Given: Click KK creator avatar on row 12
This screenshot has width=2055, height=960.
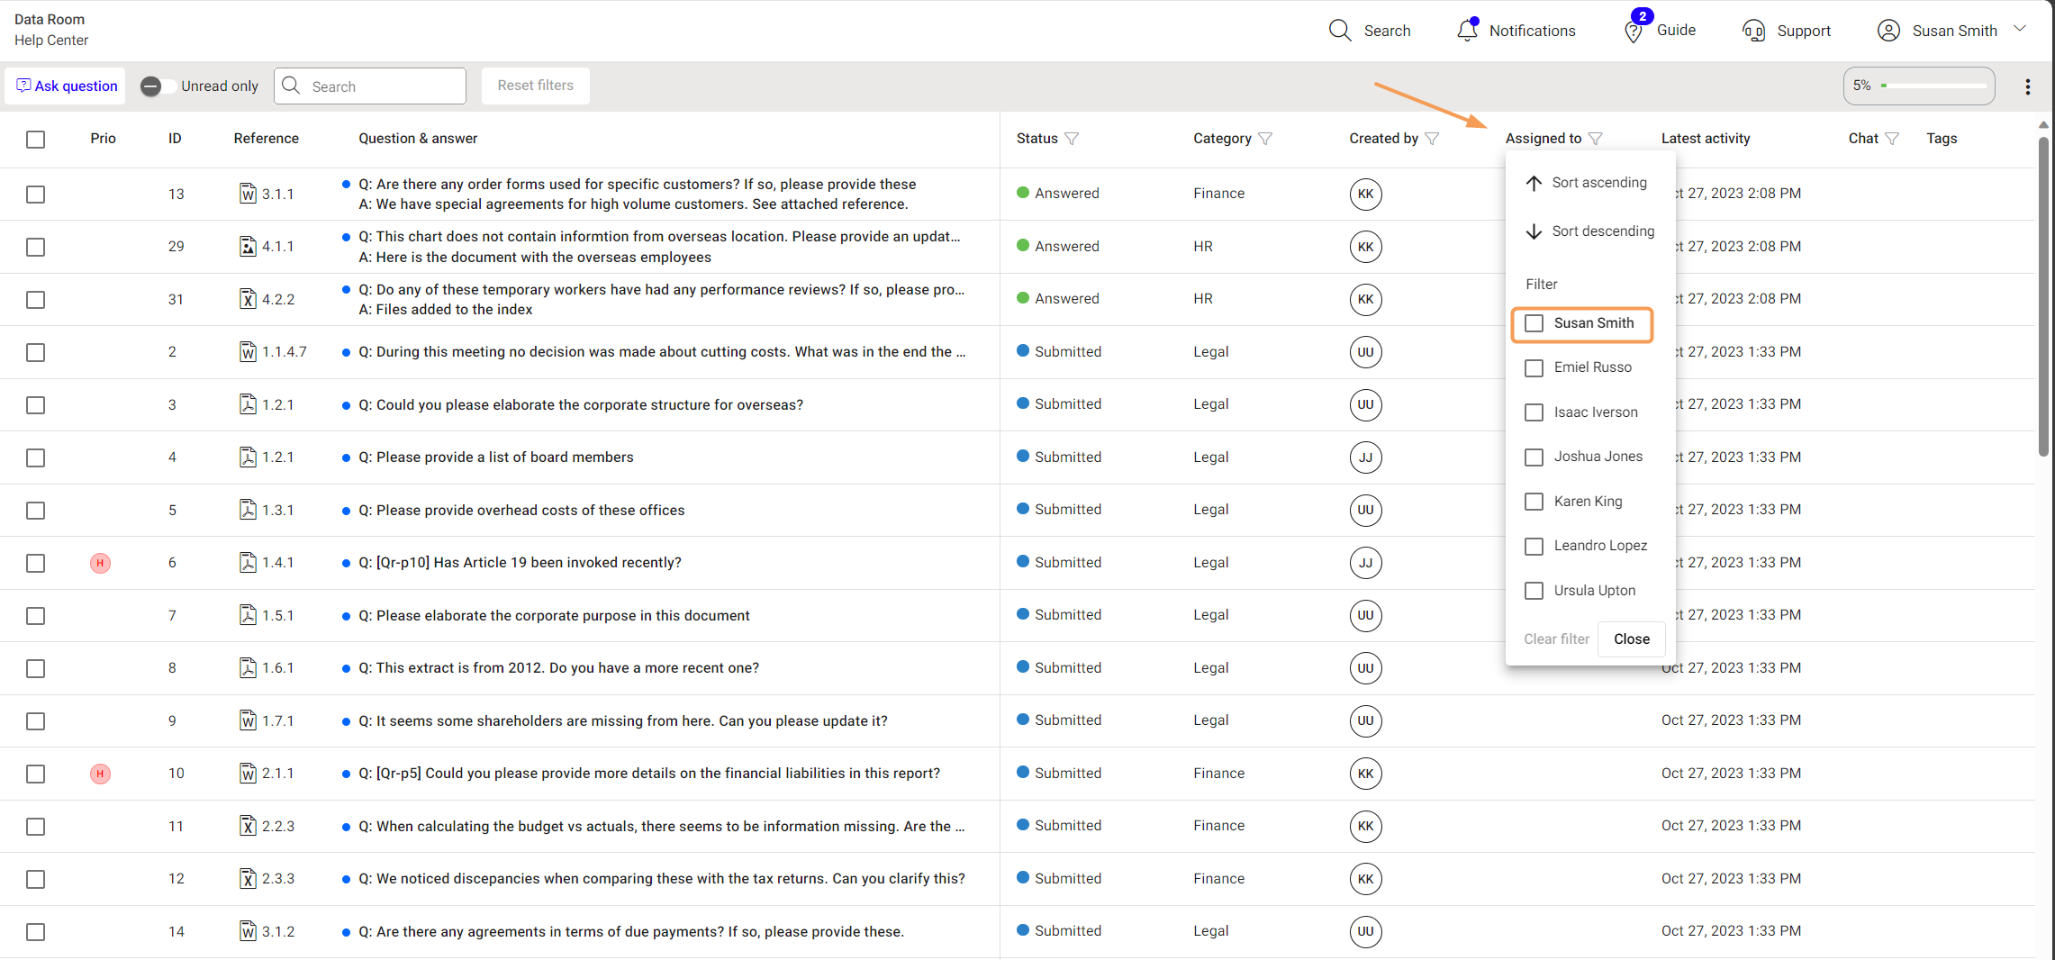Looking at the screenshot, I should pos(1365,879).
